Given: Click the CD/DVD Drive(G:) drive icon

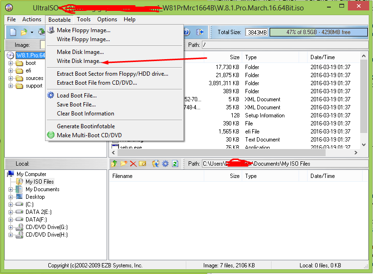Looking at the screenshot, I should (x=19, y=227).
